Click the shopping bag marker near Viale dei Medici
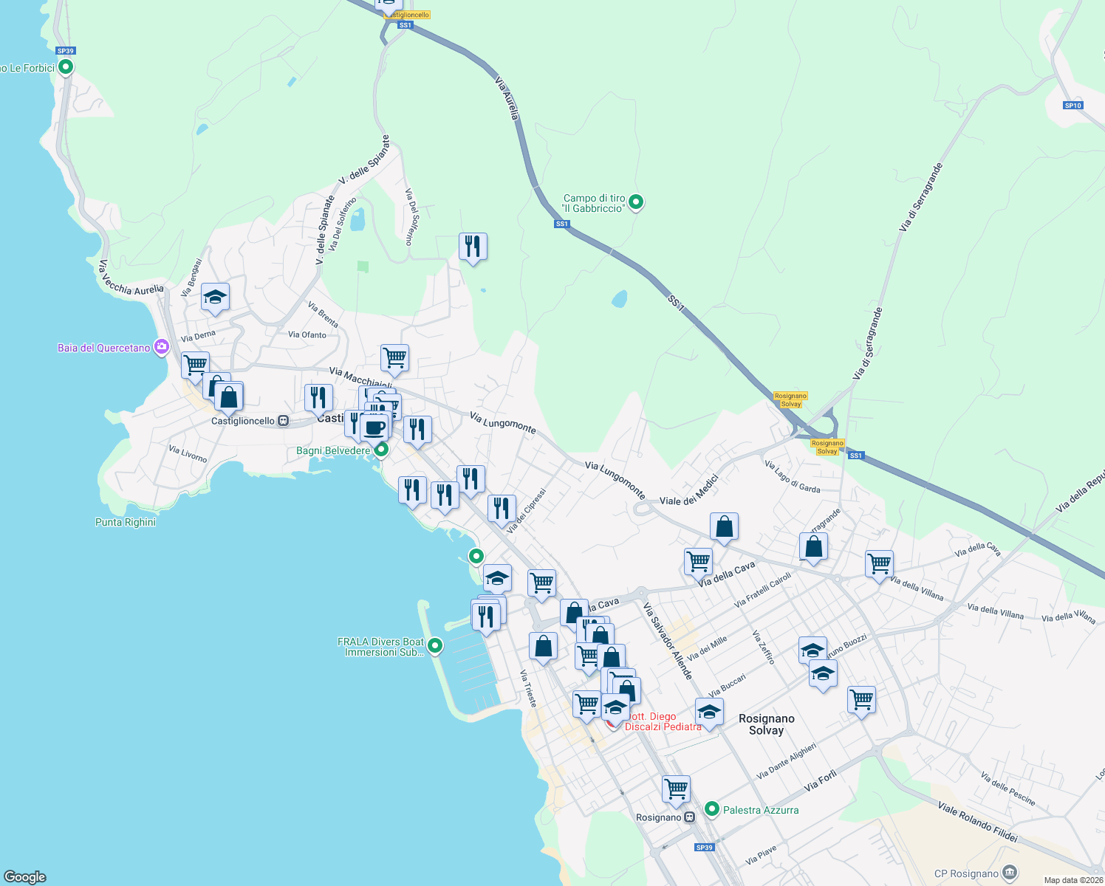Screen dimensions: 1105x886 (x=724, y=526)
